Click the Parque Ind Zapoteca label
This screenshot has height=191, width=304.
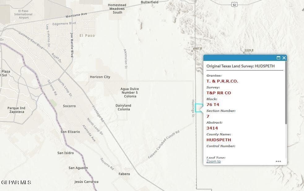click(16, 110)
